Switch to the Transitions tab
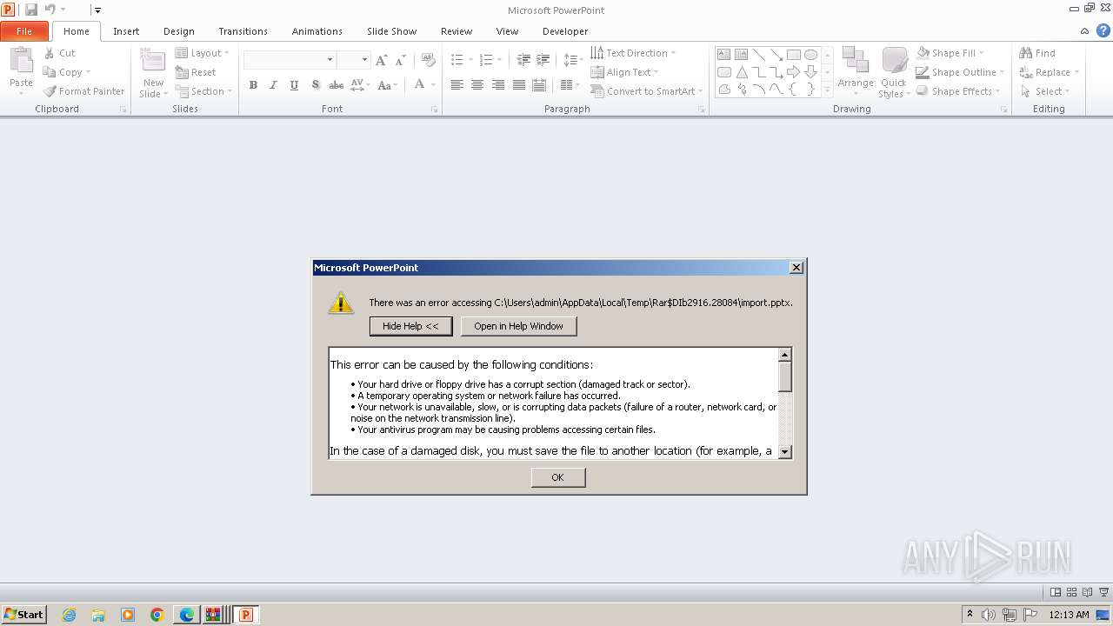The image size is (1113, 626). 243,31
